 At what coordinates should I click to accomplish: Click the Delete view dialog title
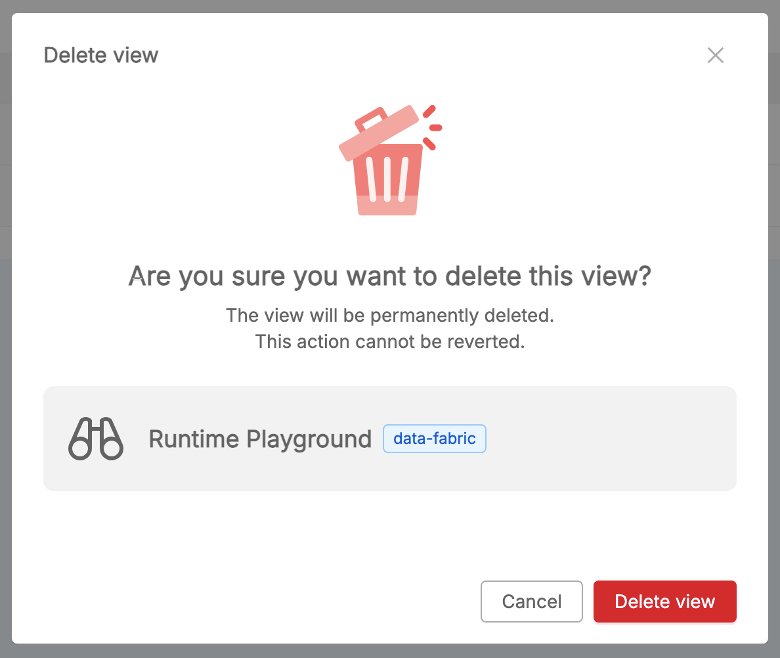pos(100,55)
